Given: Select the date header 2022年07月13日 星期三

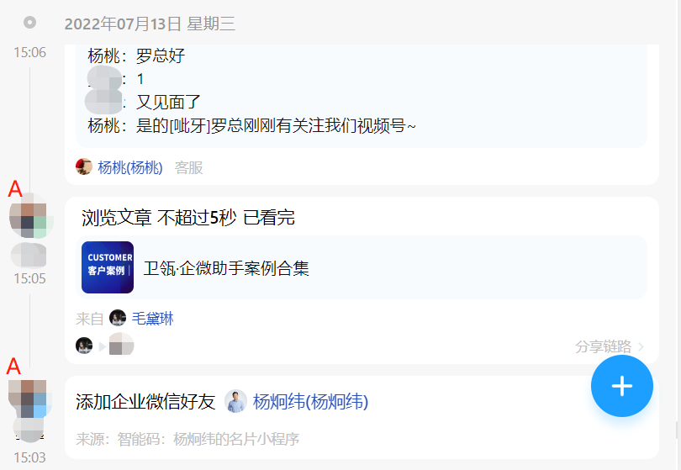Looking at the screenshot, I should (150, 24).
